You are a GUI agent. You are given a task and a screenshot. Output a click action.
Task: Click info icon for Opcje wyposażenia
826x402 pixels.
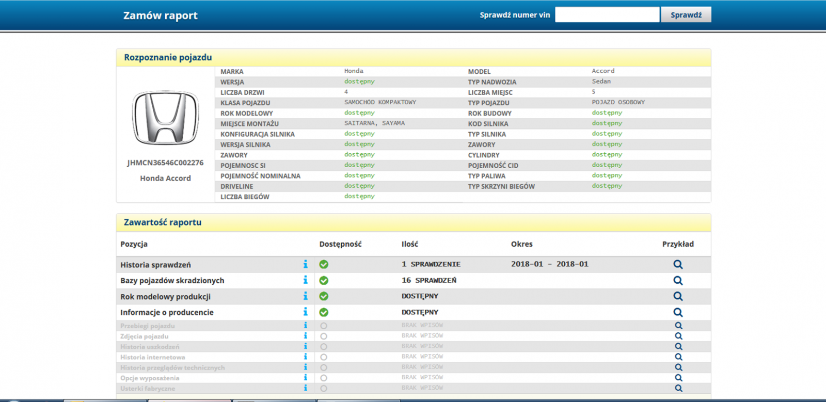pos(305,378)
